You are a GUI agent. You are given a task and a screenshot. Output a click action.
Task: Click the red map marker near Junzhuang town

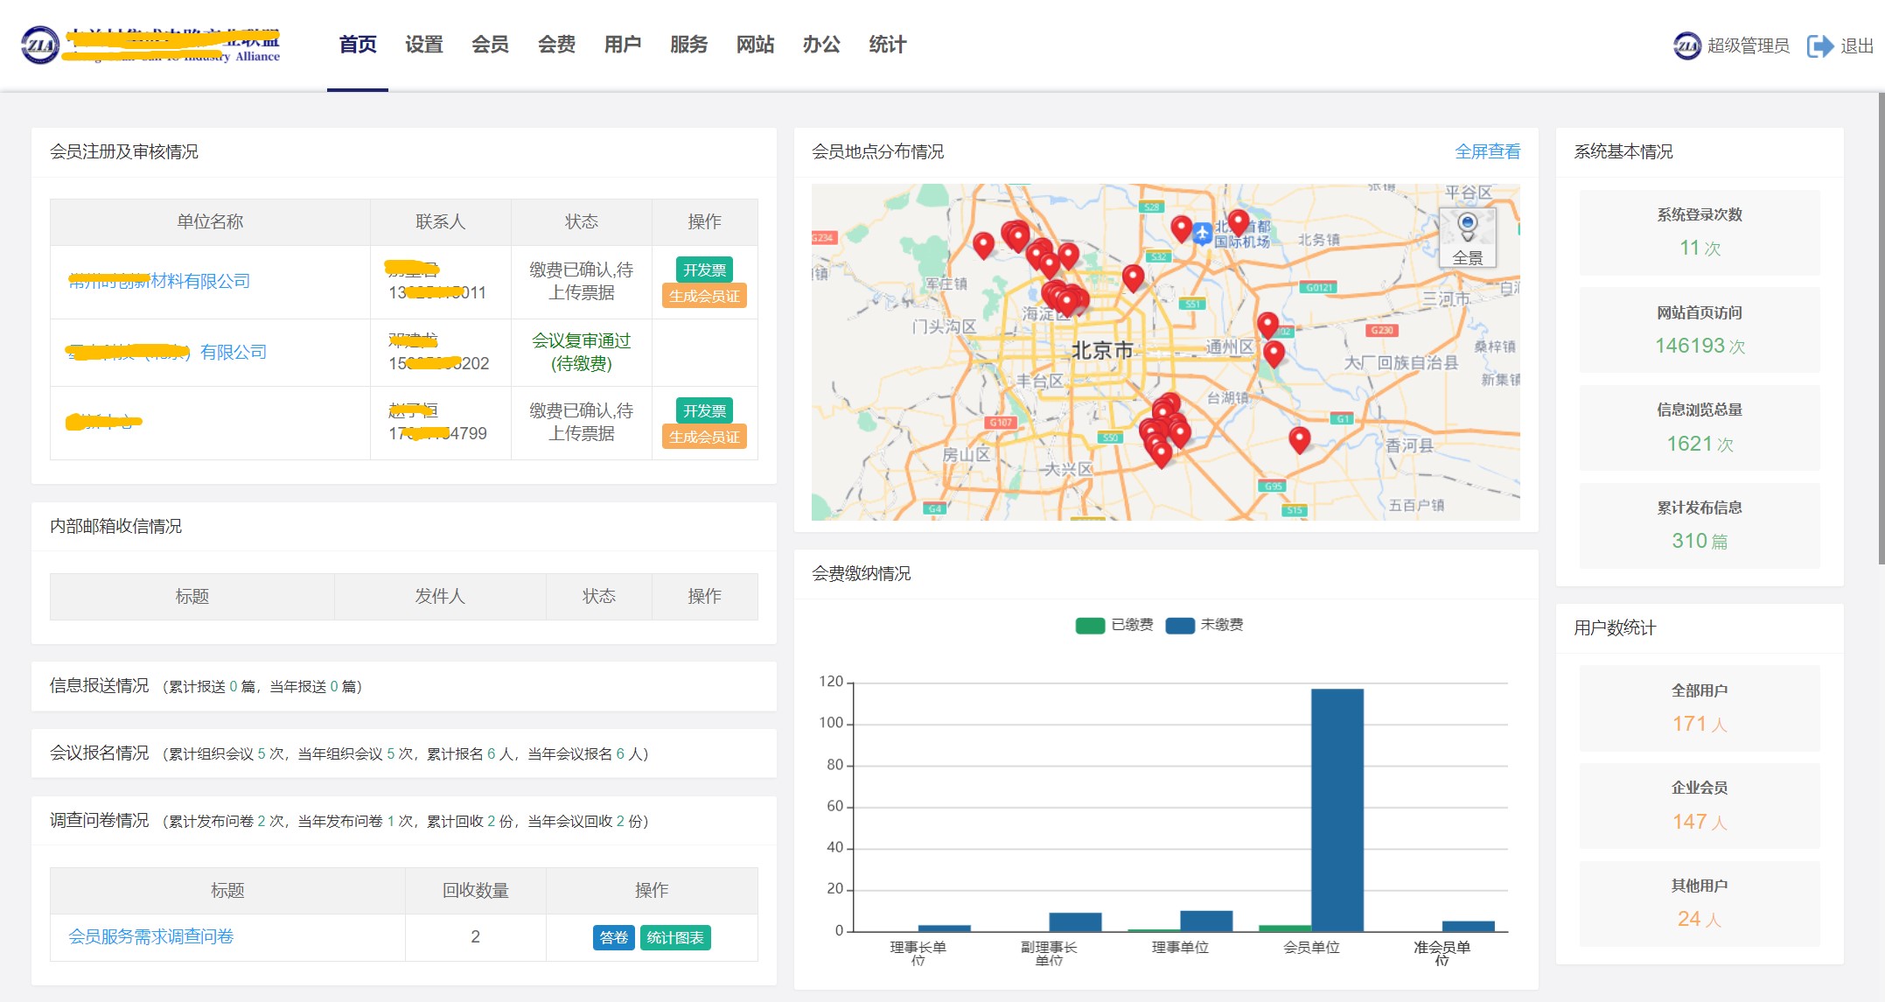pyautogui.click(x=983, y=244)
